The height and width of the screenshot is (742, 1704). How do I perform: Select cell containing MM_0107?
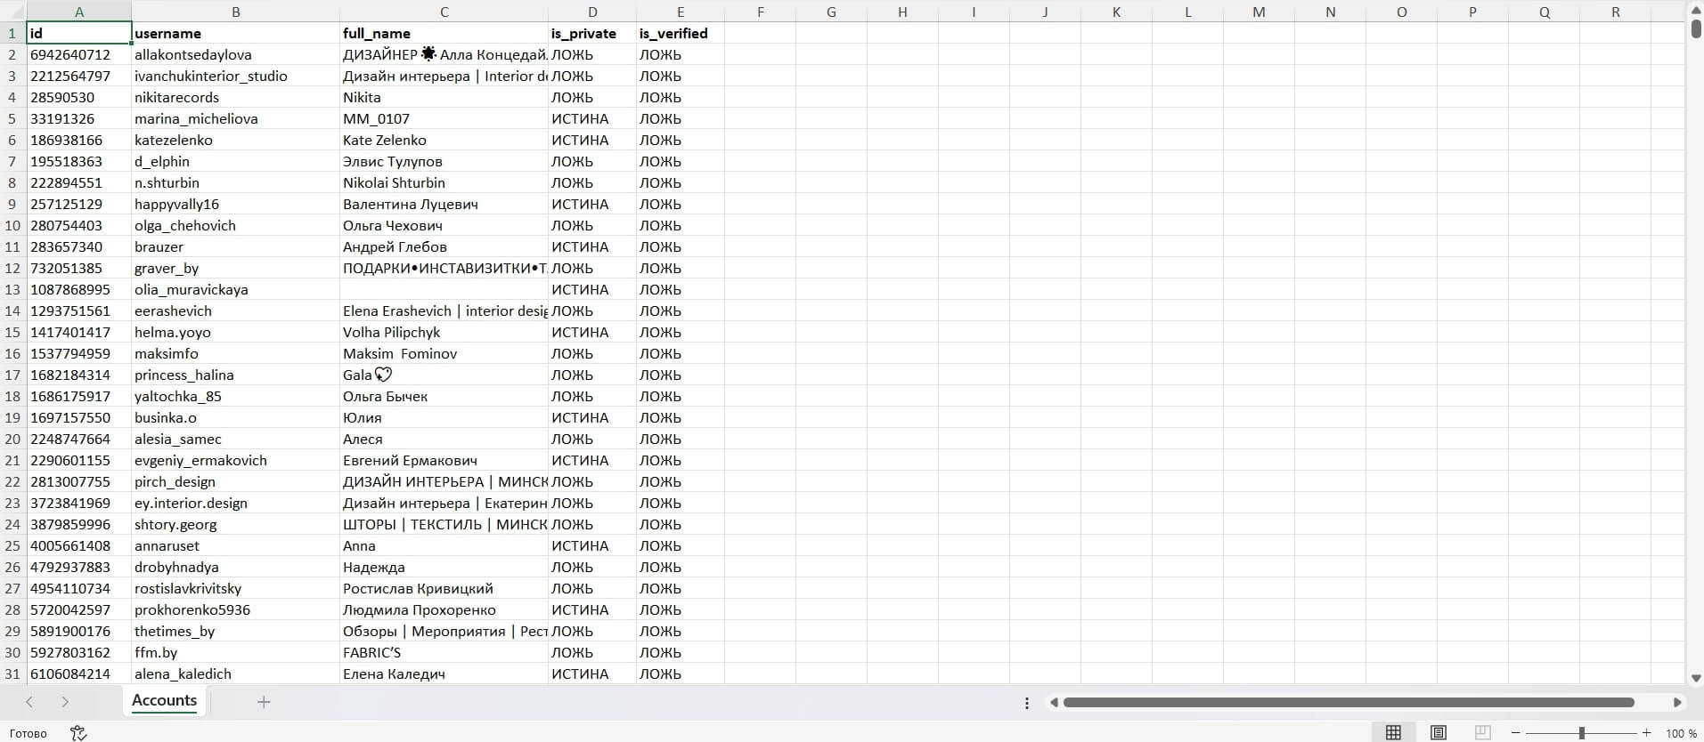[444, 118]
